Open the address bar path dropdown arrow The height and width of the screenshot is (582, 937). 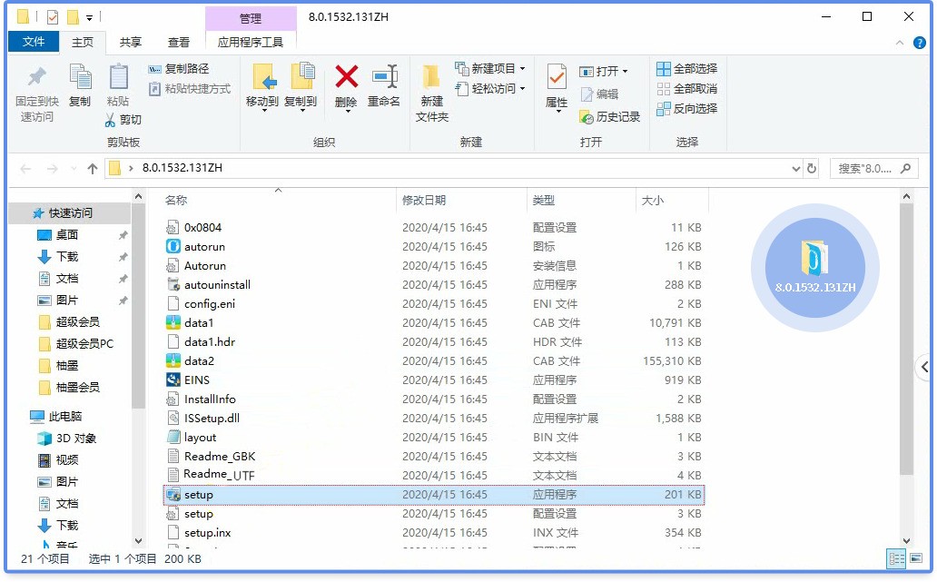(794, 168)
